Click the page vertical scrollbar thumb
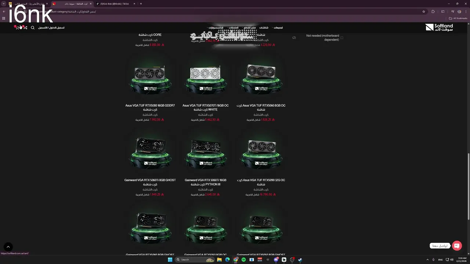The image size is (470, 264). click(x=468, y=186)
